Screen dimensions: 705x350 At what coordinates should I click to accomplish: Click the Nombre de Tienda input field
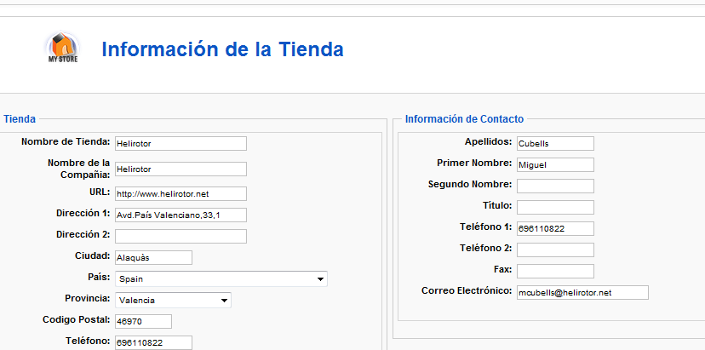click(x=181, y=144)
